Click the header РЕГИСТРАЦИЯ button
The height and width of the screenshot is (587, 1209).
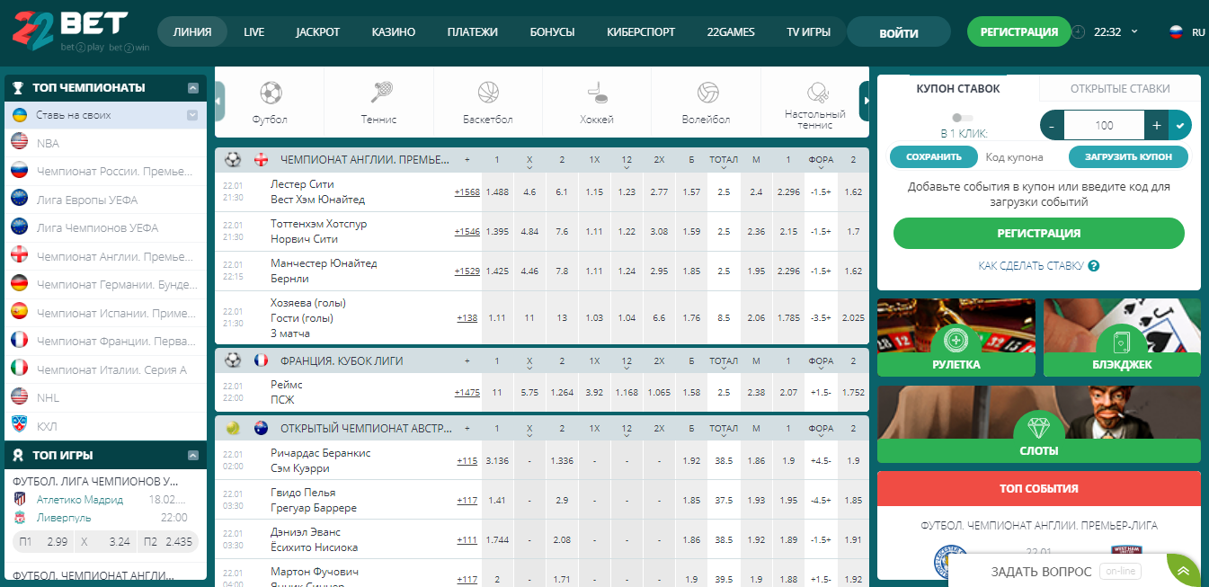coord(1019,31)
